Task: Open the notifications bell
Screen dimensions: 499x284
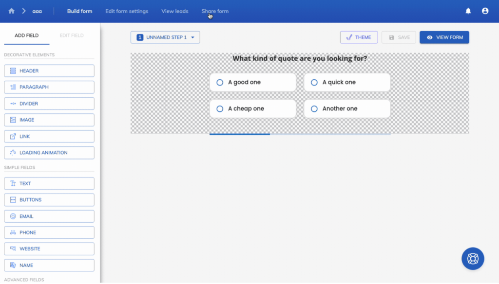Action: [468, 11]
